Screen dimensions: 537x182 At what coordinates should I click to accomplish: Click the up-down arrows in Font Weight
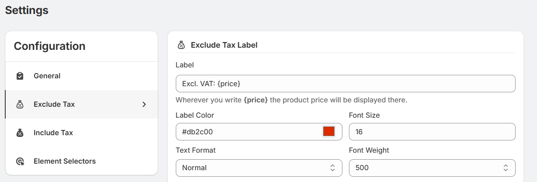[x=506, y=168]
